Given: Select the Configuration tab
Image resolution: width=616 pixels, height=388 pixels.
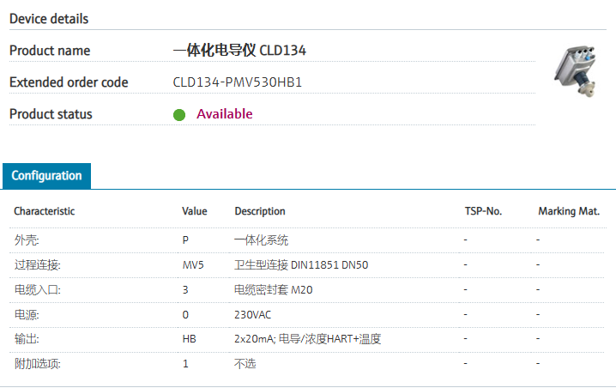Looking at the screenshot, I should coord(46,176).
